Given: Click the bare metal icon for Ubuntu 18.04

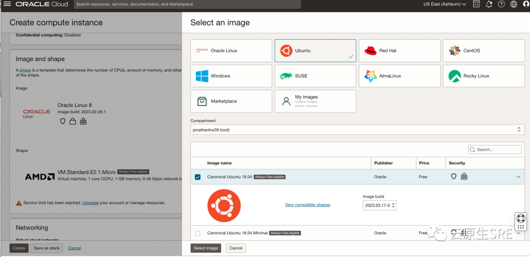Looking at the screenshot, I should click(464, 176).
